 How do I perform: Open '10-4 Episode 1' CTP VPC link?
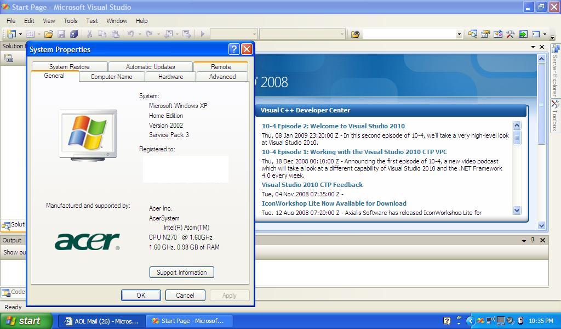pyautogui.click(x=354, y=152)
